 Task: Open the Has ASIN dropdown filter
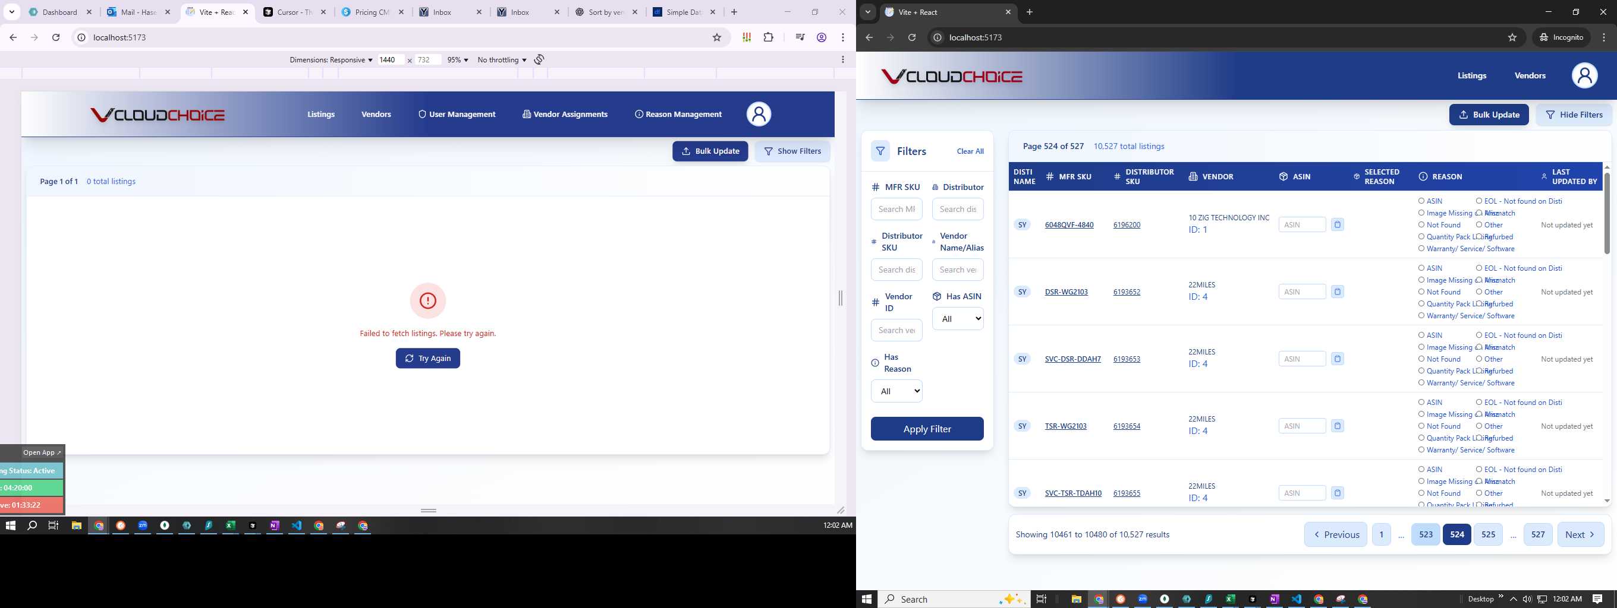click(958, 318)
